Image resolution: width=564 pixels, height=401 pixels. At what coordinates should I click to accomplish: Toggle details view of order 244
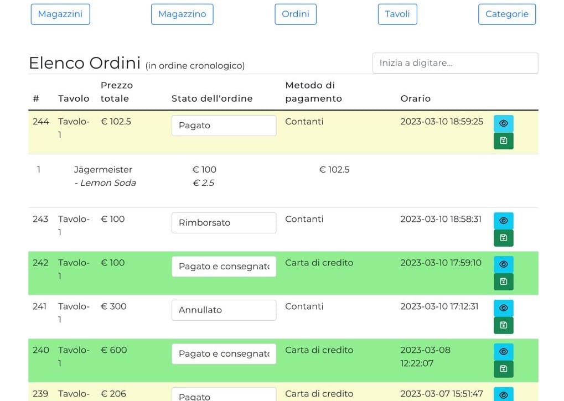pyautogui.click(x=503, y=123)
